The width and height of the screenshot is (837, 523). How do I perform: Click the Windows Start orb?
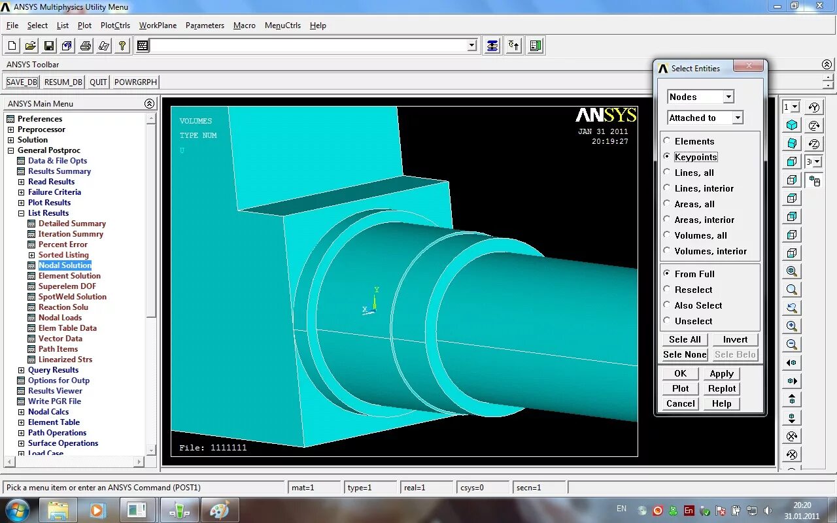coord(17,510)
